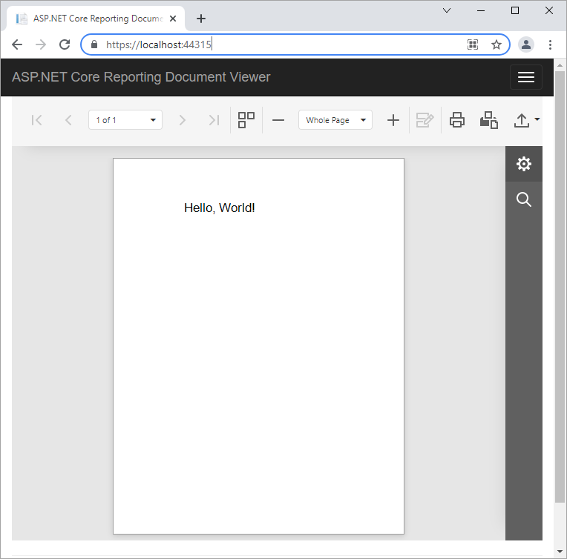Click the browser back button

(17, 44)
